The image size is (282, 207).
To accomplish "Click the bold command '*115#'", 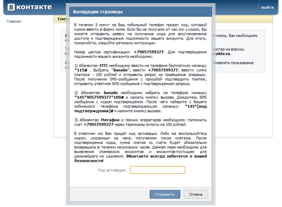I will pos(81,70).
